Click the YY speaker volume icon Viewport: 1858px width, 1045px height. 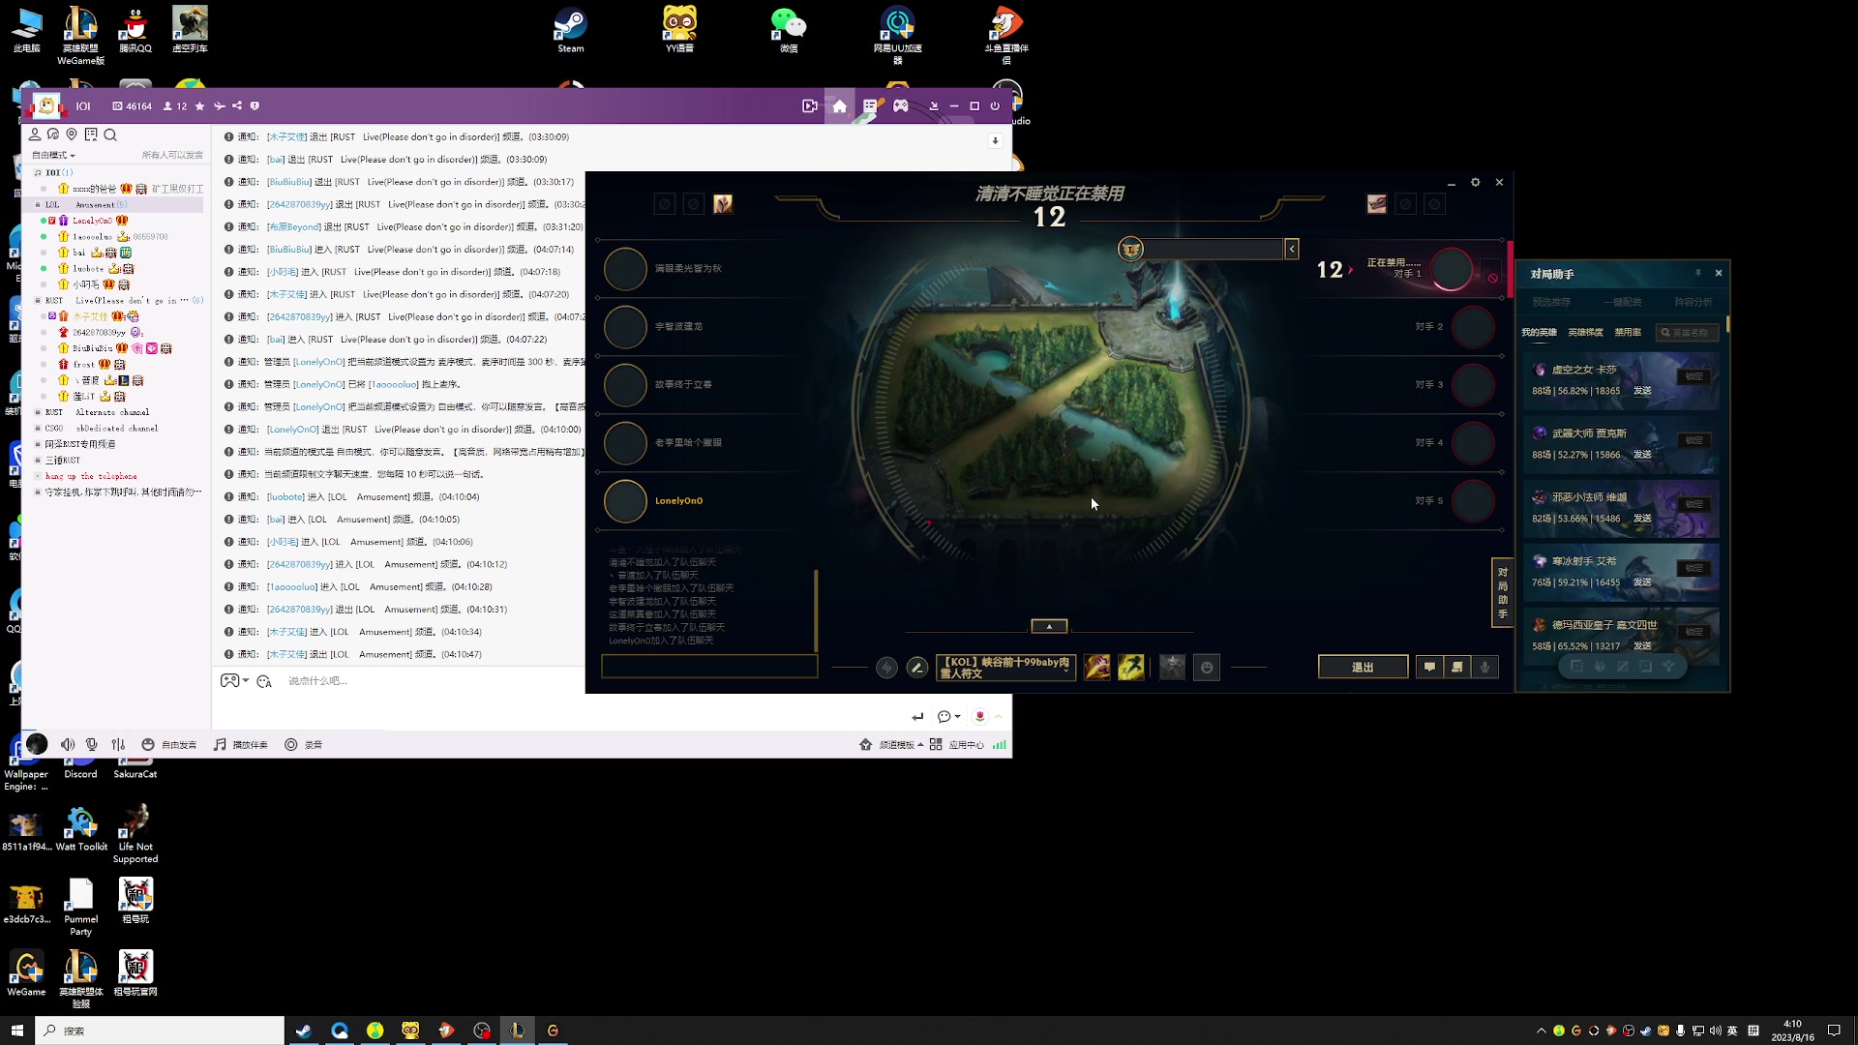tap(68, 745)
